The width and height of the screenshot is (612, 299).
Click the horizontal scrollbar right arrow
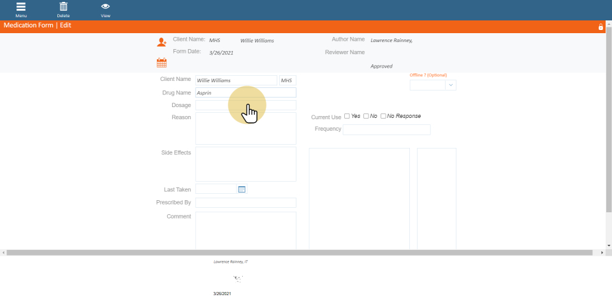coord(603,253)
